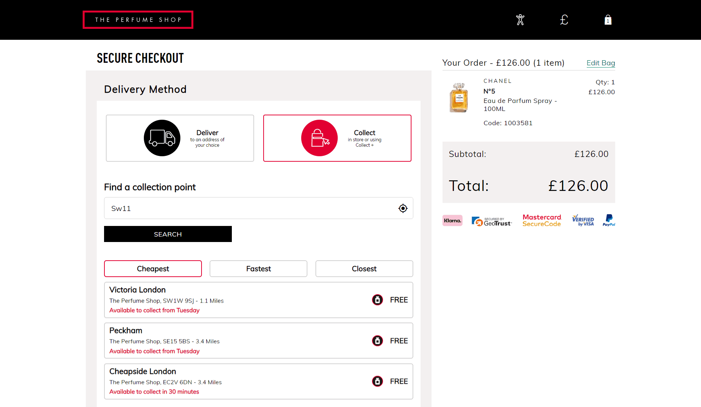This screenshot has height=407, width=701.
Task: Switch to the Closest sorting tab
Action: point(364,269)
